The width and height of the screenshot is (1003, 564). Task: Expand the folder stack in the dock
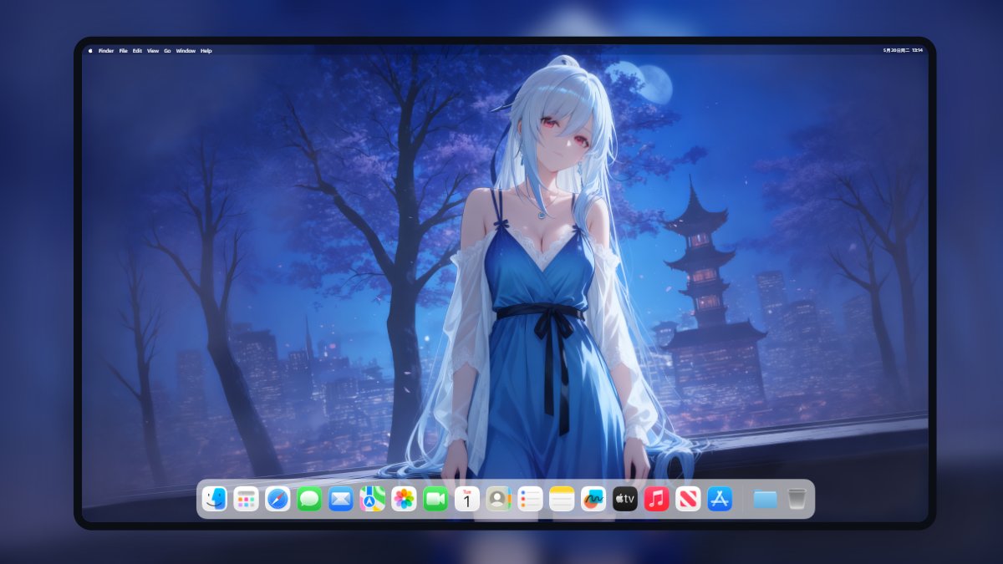tap(765, 499)
